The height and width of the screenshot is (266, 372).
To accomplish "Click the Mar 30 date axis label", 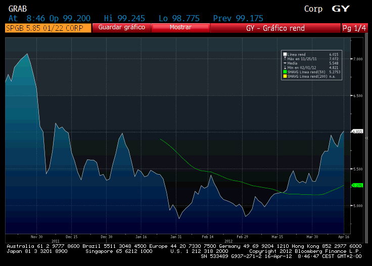I will click(x=312, y=237).
